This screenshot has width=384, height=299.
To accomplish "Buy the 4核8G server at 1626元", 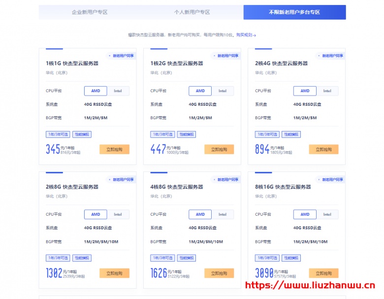I will point(219,273).
